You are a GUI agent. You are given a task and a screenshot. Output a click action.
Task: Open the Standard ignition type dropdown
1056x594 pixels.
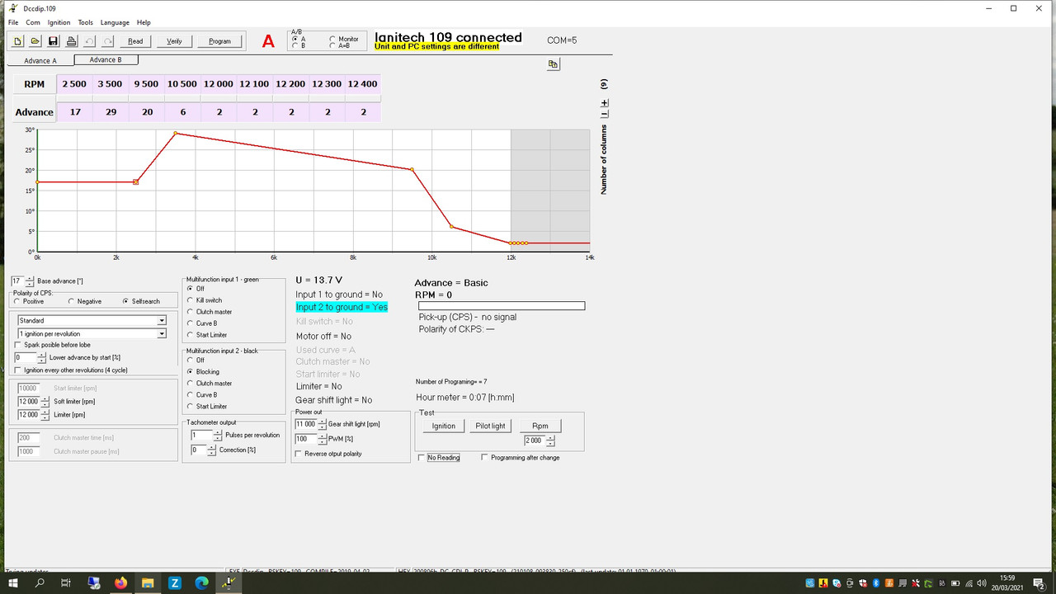(92, 320)
